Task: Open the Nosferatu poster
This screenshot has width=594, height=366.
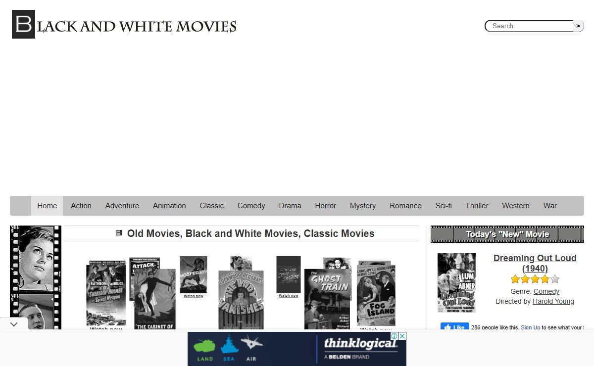Action: [x=194, y=274]
